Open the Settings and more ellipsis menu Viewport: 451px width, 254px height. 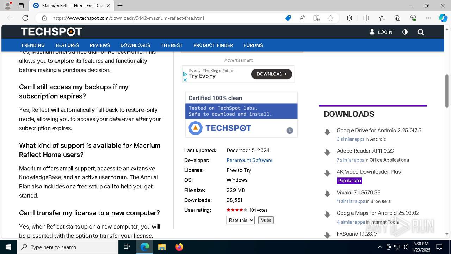428,18
